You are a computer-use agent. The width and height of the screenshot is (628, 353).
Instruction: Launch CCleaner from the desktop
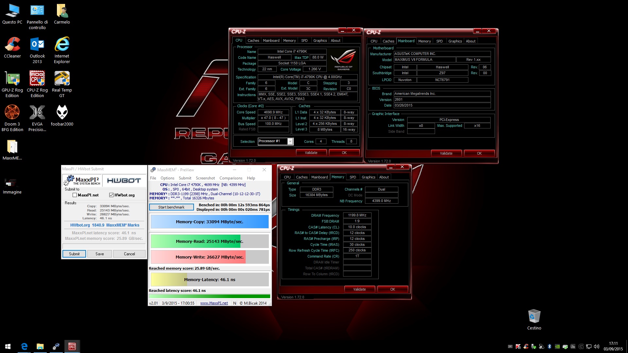coord(12,48)
